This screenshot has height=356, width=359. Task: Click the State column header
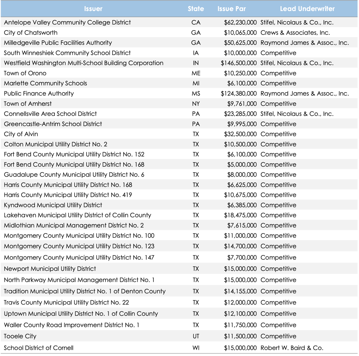(x=196, y=9)
